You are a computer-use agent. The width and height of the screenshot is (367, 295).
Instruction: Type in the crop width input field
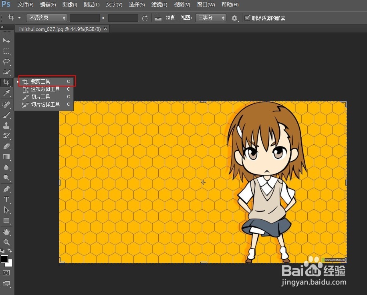pyautogui.click(x=85, y=18)
